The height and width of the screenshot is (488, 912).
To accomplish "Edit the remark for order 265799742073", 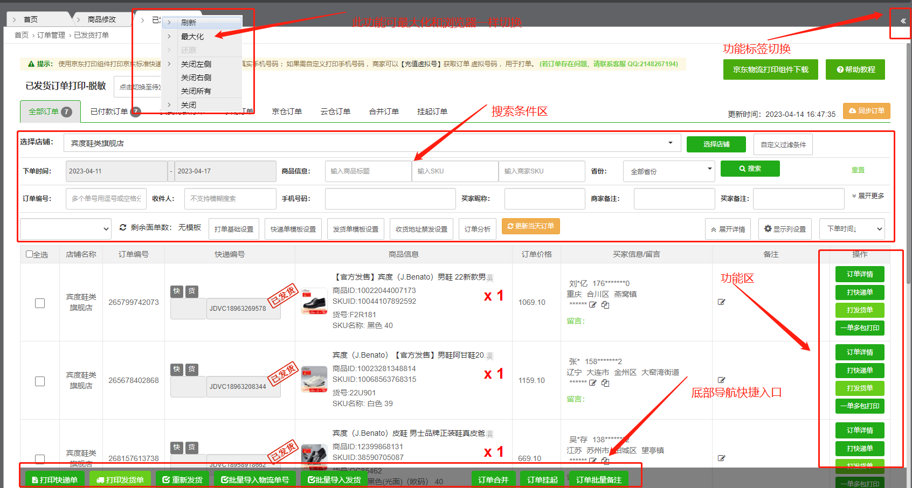I will click(721, 302).
